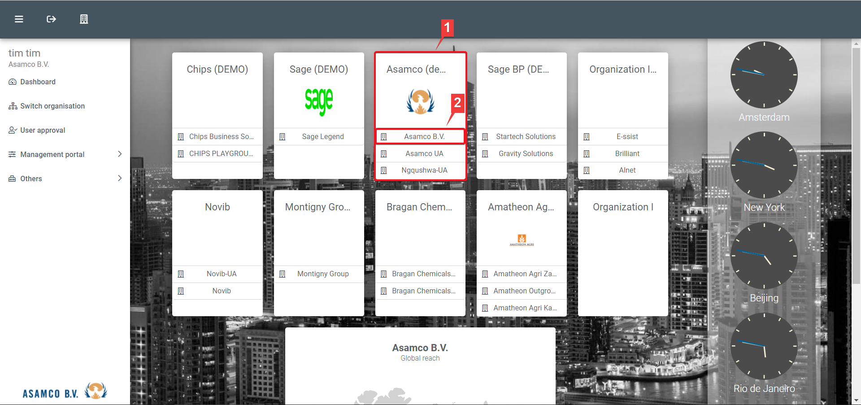Choose Brilliant organisation

click(x=623, y=153)
